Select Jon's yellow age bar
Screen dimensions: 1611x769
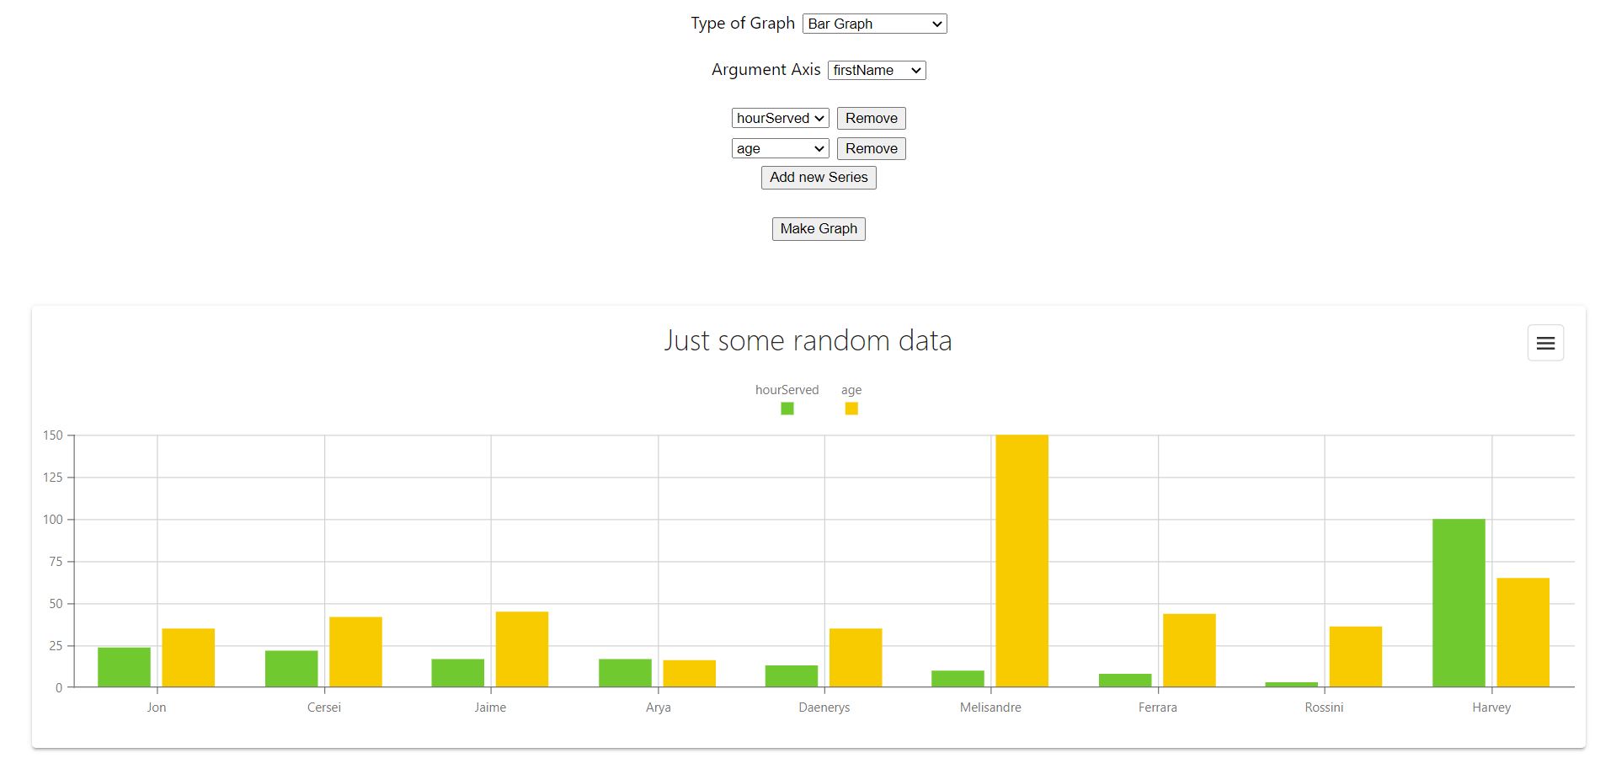tap(188, 658)
